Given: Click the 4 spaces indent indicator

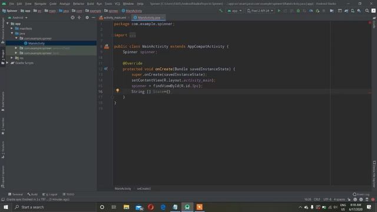Looking at the screenshot, I should coord(339,200).
